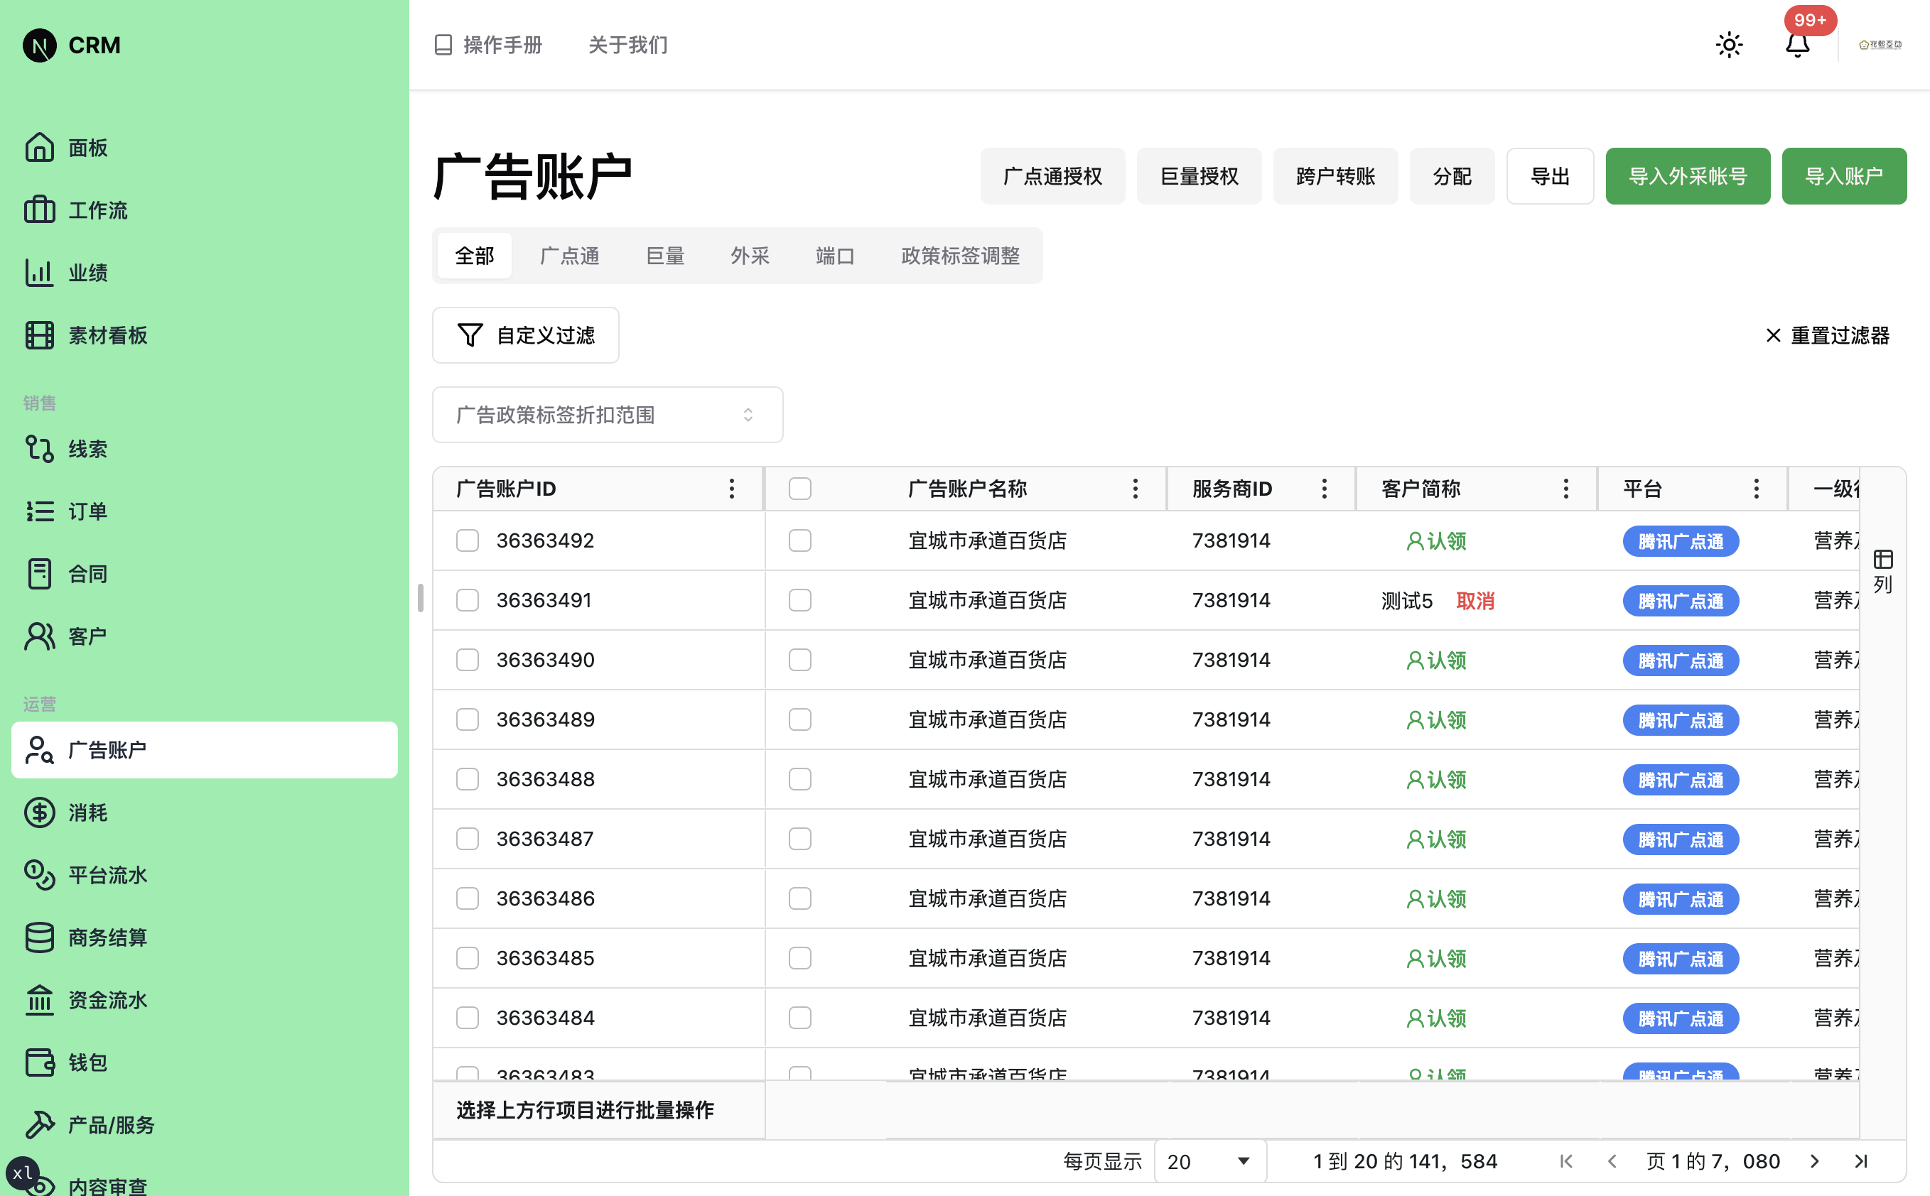Toggle light/dark theme using sun icon
Viewport: 1930px width, 1196px height.
point(1729,45)
